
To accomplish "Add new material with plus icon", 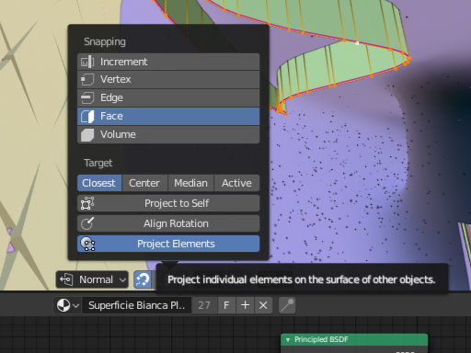I will coord(245,305).
